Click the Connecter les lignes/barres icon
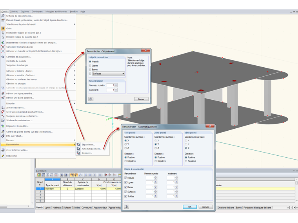Viewport: 298px width, 223px height. [3, 47]
